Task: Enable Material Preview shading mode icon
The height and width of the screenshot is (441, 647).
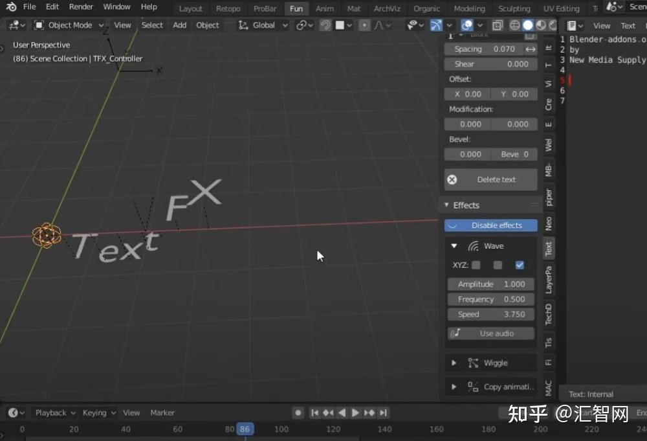Action: pyautogui.click(x=540, y=25)
